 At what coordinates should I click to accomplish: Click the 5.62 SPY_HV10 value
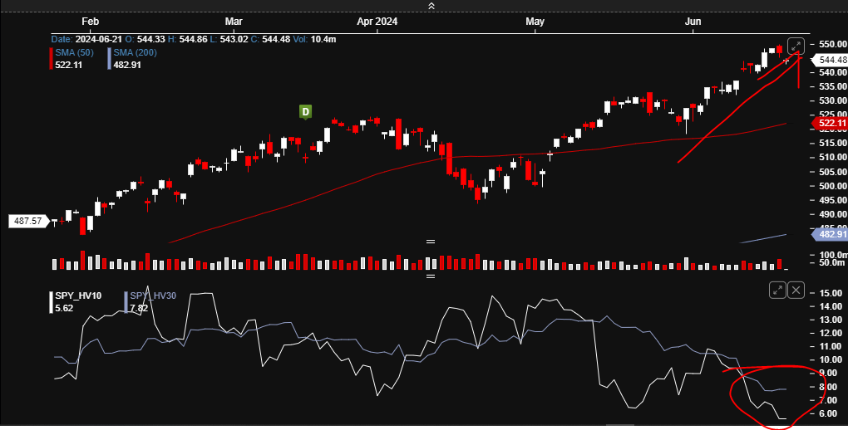64,308
